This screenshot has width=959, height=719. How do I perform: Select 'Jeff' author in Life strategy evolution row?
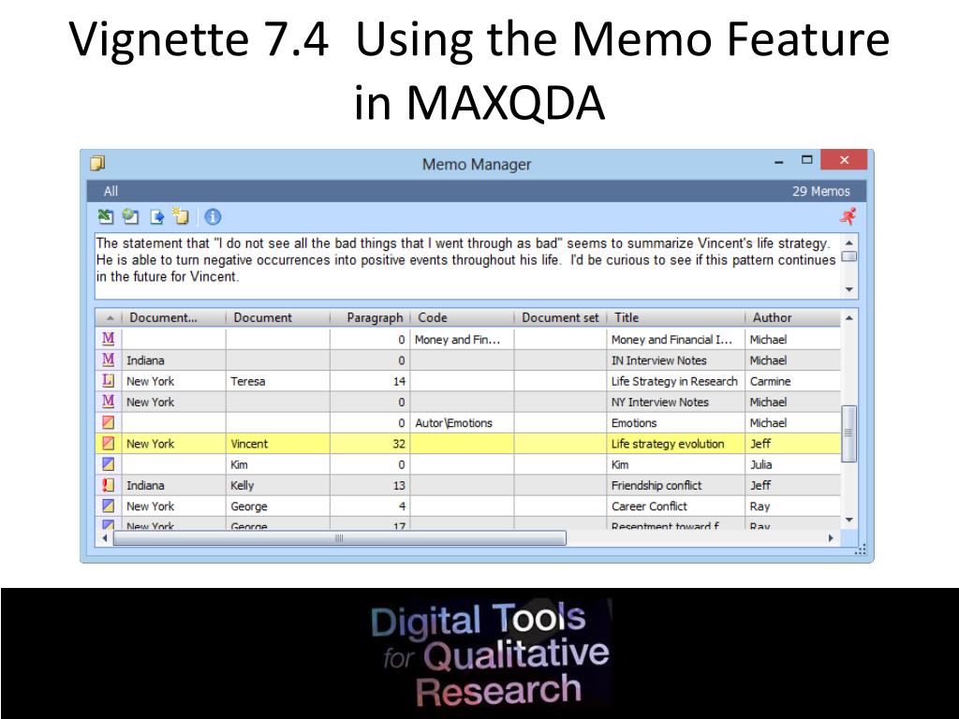pyautogui.click(x=760, y=443)
